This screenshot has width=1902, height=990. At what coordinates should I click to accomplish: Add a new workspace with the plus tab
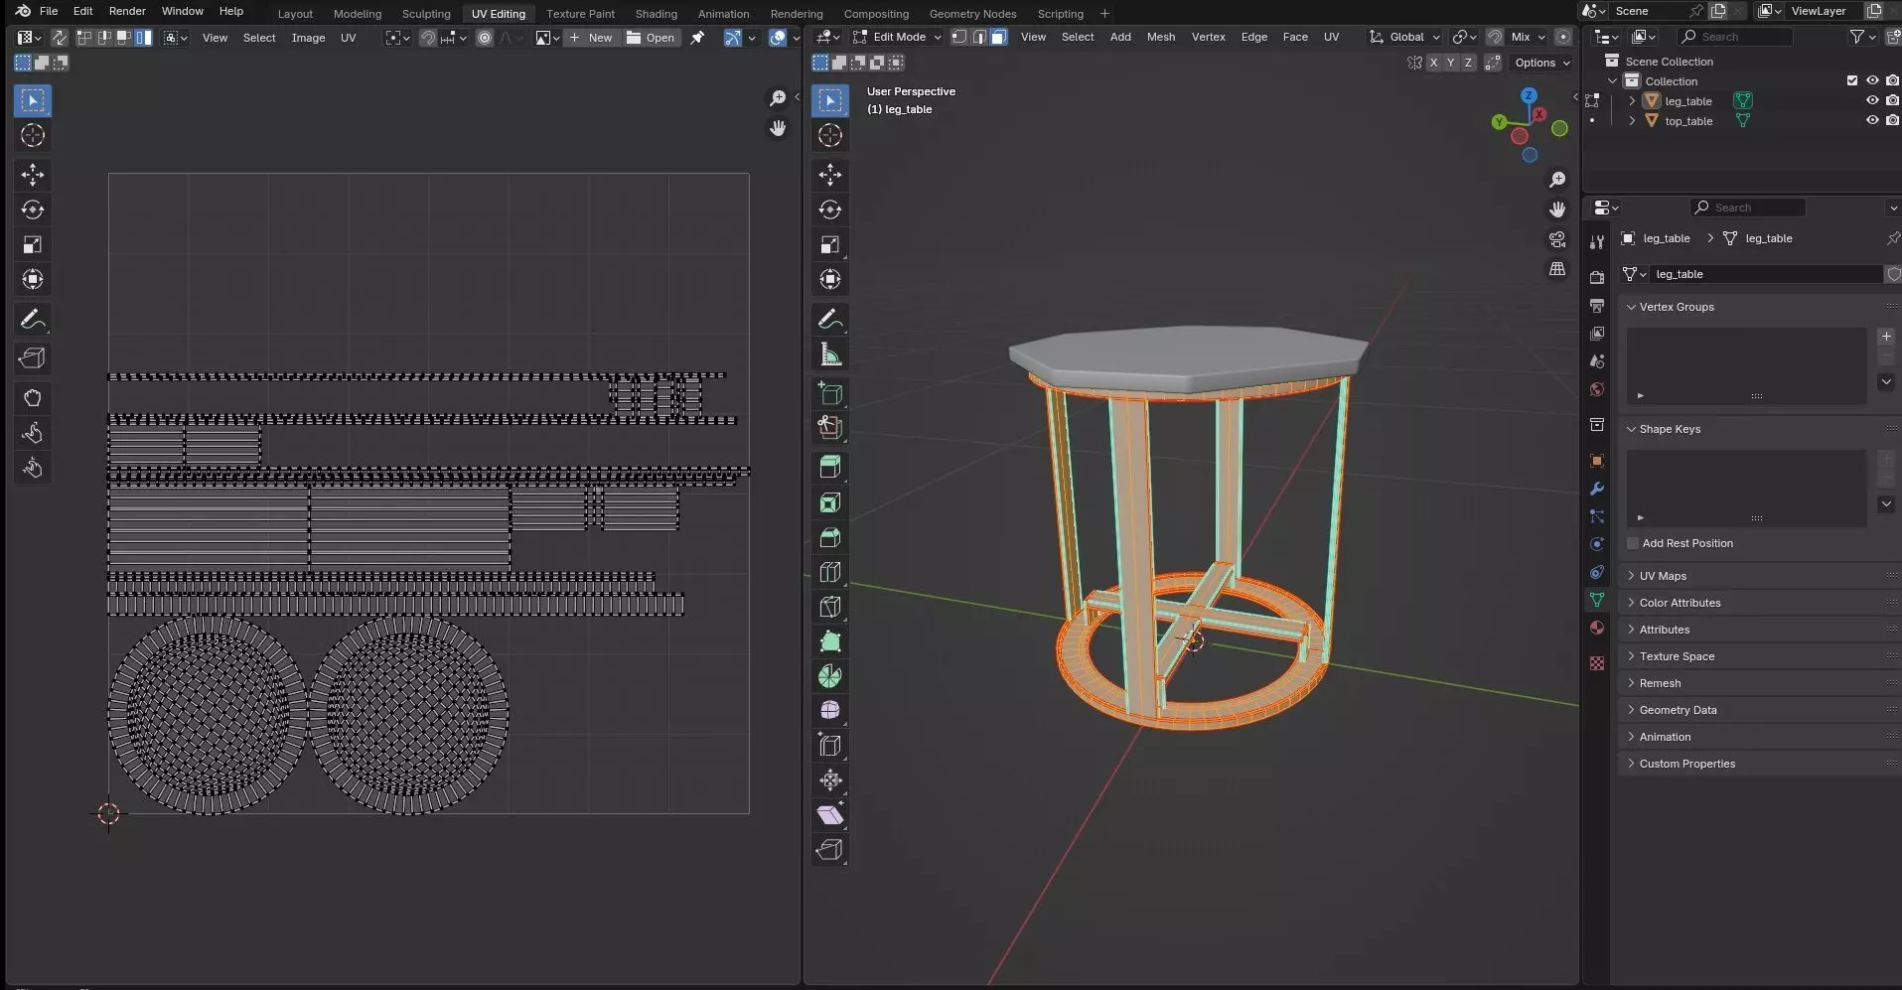1104,14
